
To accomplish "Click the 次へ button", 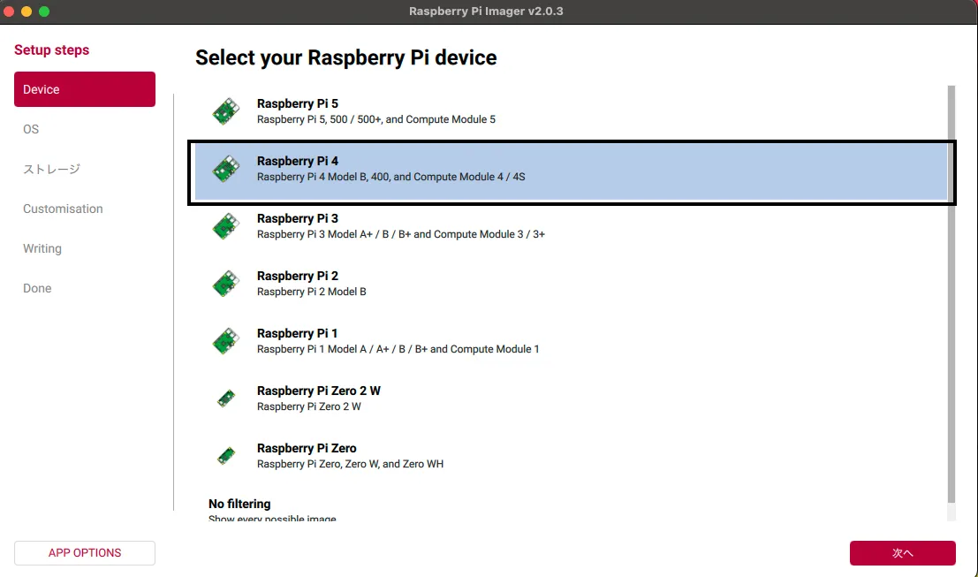I will click(x=902, y=553).
